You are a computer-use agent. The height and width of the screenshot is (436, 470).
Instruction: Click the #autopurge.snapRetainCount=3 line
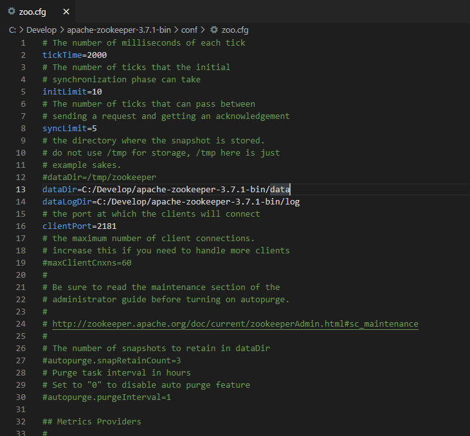[x=111, y=360]
